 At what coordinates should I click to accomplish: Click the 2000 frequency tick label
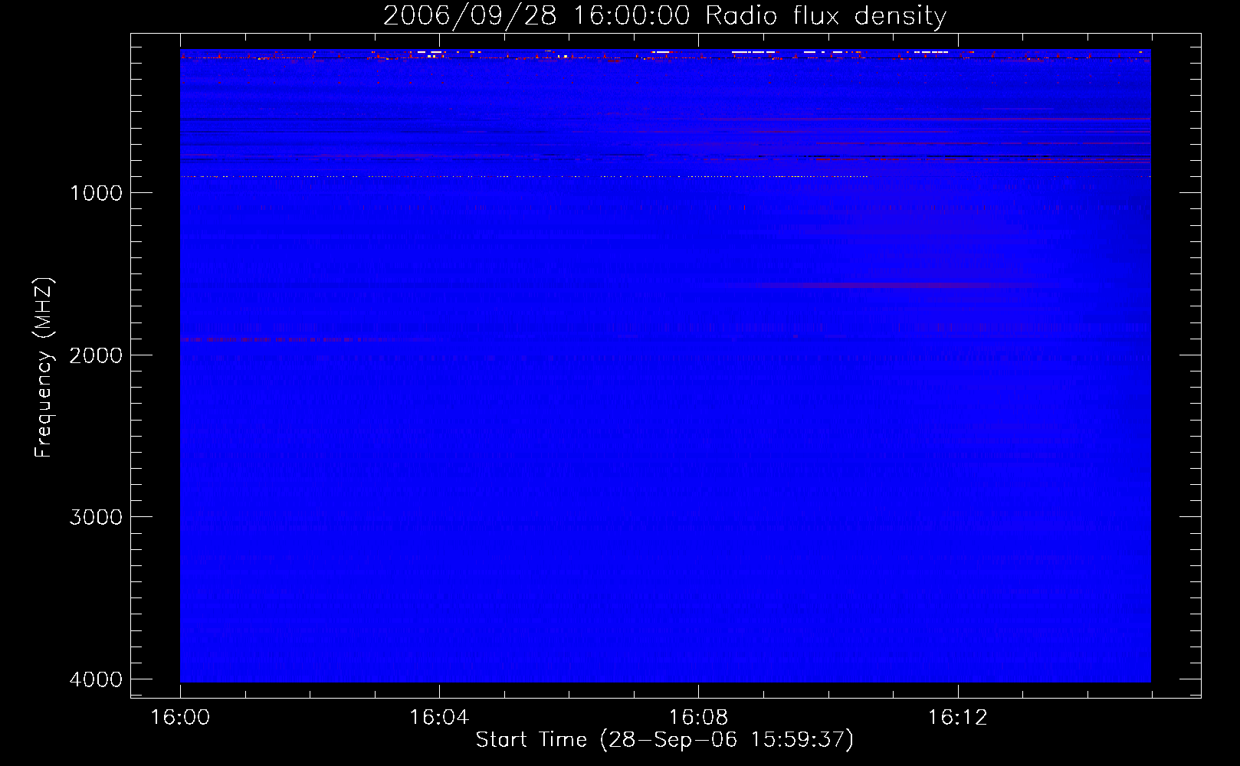coord(96,355)
